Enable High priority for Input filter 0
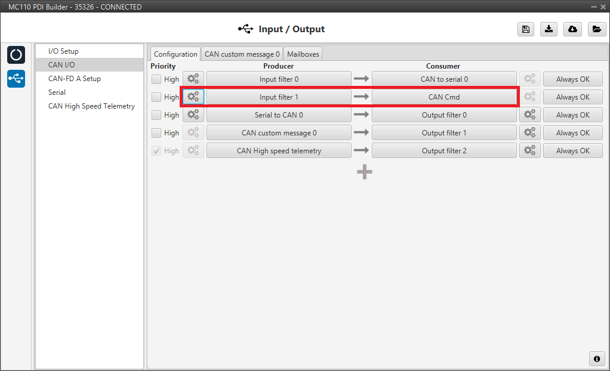This screenshot has width=610, height=371. coord(156,79)
